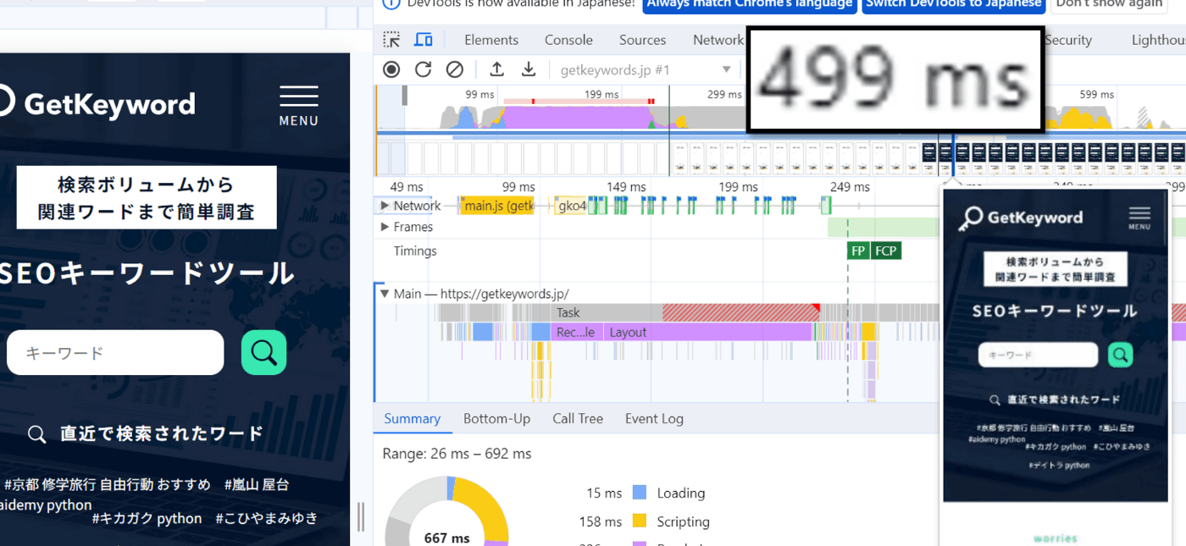Click hashtag 京都 修学旅行 自由行動 おすすめ
Viewport: 1186px width, 546px height.
[x=107, y=484]
